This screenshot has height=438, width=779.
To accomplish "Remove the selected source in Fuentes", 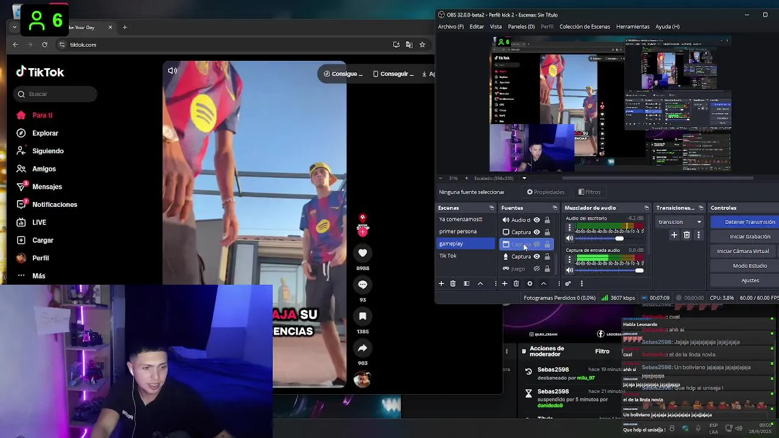I will pos(516,283).
